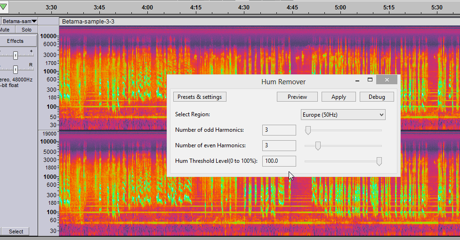
Task: Expand the Select Region dropdown showing Europe (50Hz)
Action: click(343, 115)
